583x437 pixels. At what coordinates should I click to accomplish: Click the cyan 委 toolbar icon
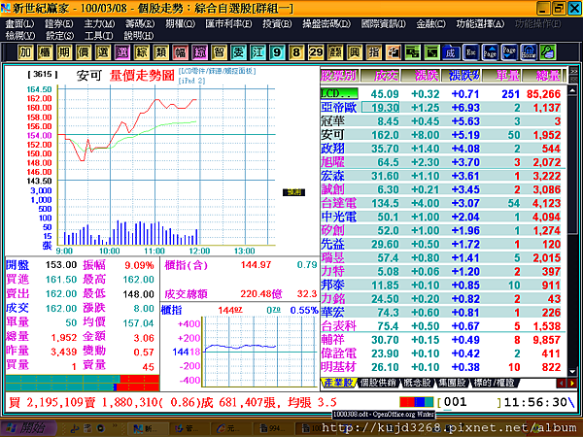point(238,52)
